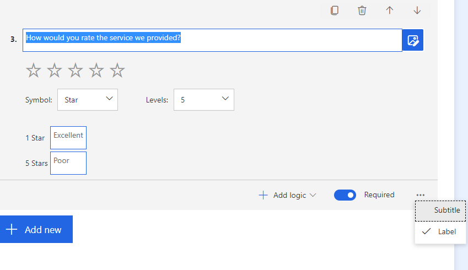Select the second rating star
This screenshot has height=270, width=468.
pyautogui.click(x=55, y=71)
